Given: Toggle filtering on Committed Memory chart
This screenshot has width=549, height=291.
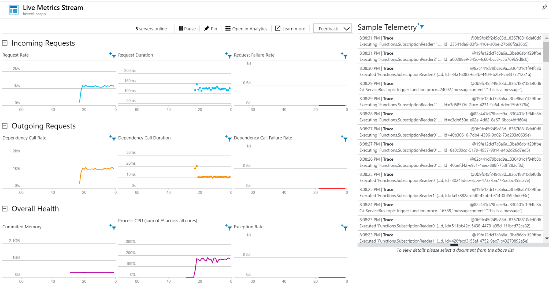Looking at the screenshot, I should (x=113, y=227).
